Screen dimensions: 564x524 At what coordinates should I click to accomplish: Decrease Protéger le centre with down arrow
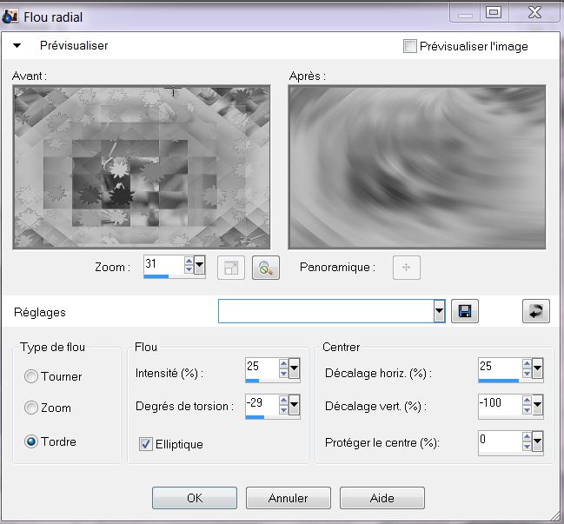pos(527,446)
